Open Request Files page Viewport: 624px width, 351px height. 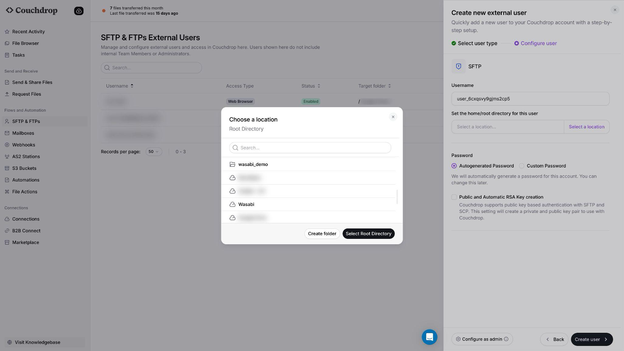pyautogui.click(x=26, y=94)
